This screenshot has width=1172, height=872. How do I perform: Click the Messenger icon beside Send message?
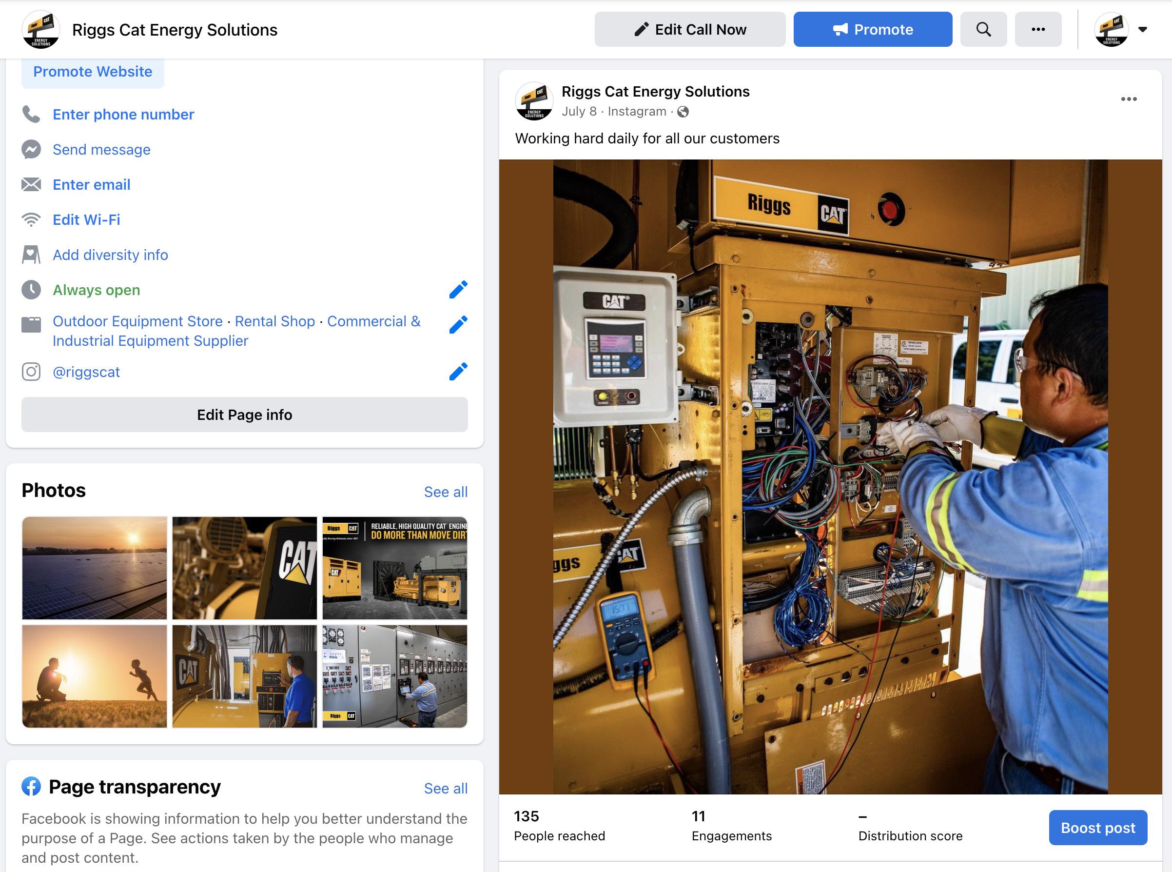pos(31,149)
